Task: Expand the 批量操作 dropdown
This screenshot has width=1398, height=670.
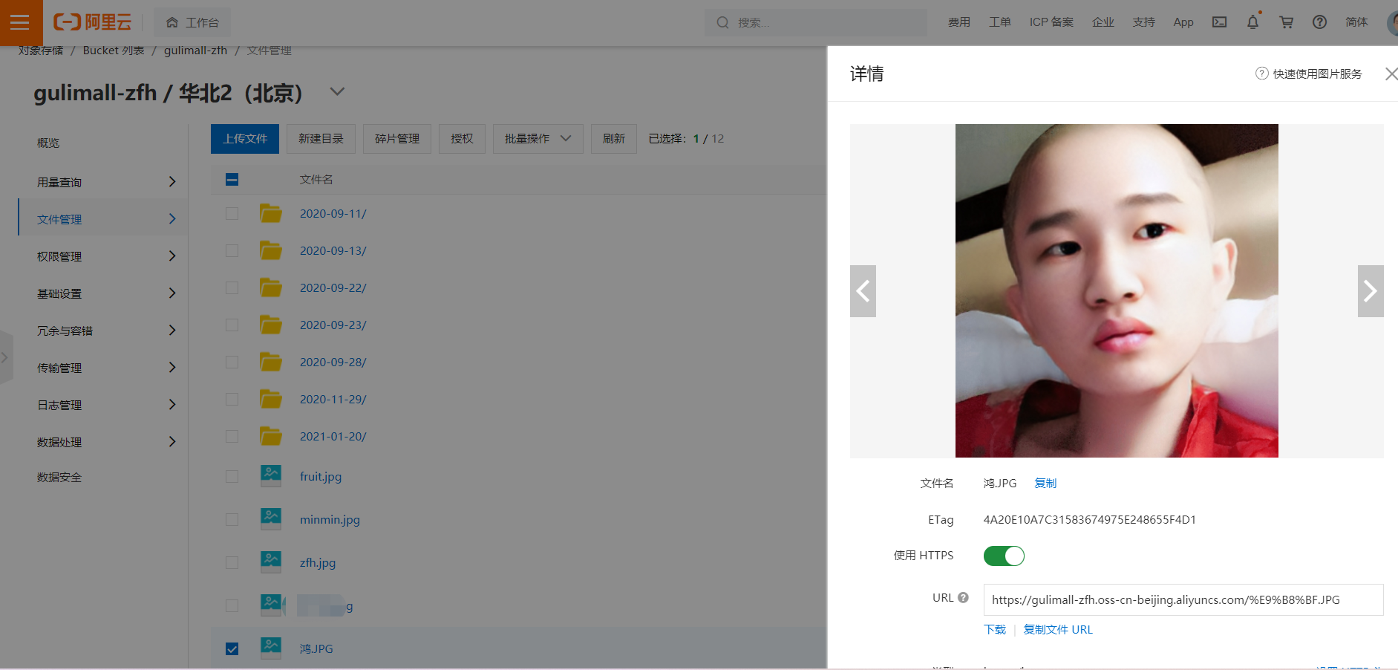Action: (x=538, y=138)
